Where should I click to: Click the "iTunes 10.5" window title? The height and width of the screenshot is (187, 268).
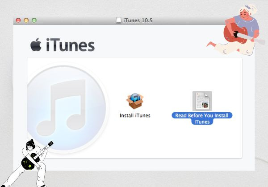138,20
